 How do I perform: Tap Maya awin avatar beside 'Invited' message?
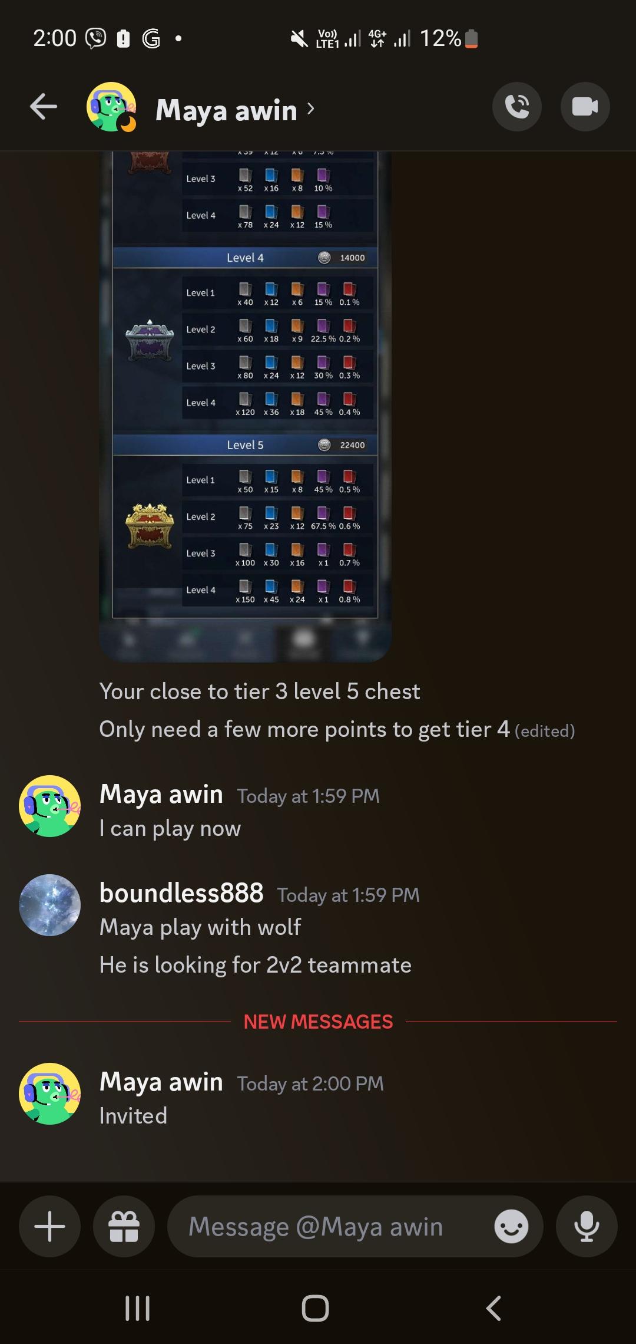[50, 1093]
